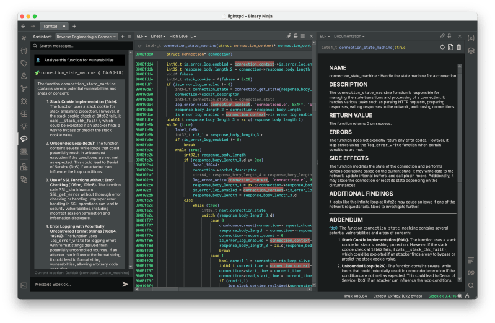
Task: Click the log_error_write call at 00010db4
Action: tap(192, 105)
